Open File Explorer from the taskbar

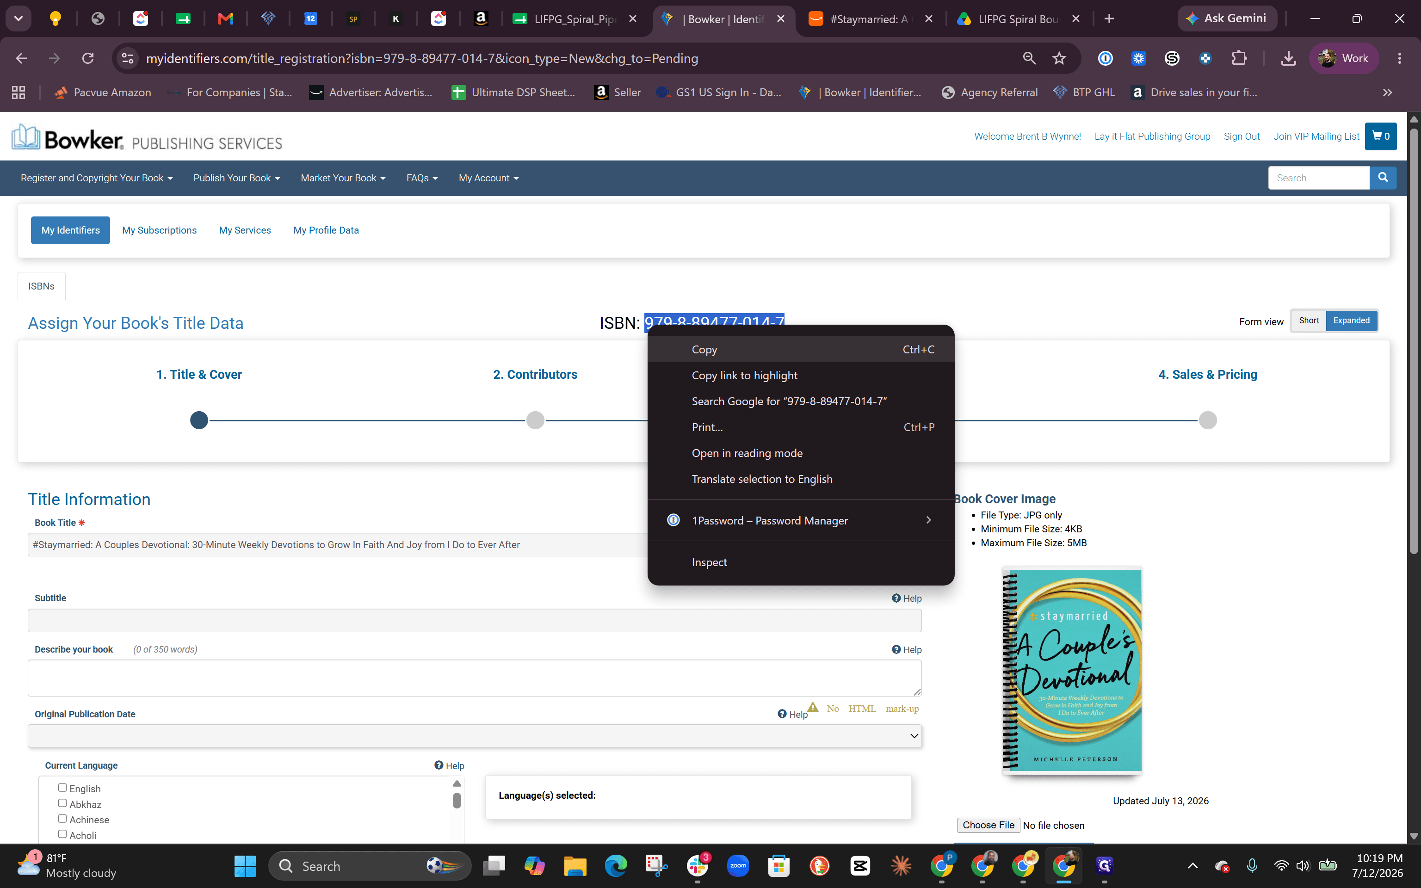(x=575, y=866)
